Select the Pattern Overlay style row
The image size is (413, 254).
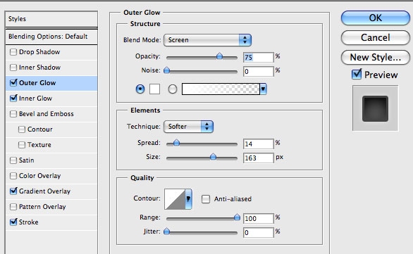(51, 207)
